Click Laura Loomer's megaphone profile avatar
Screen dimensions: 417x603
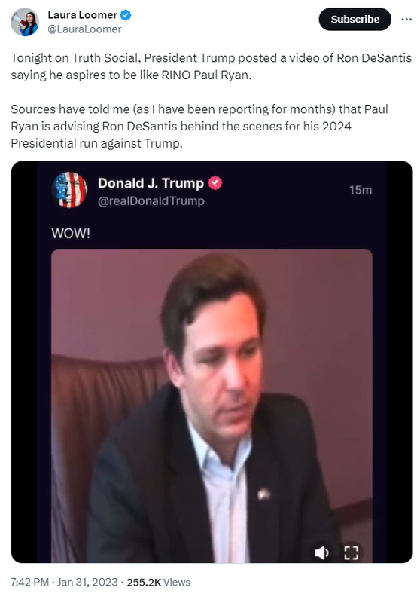pos(25,22)
